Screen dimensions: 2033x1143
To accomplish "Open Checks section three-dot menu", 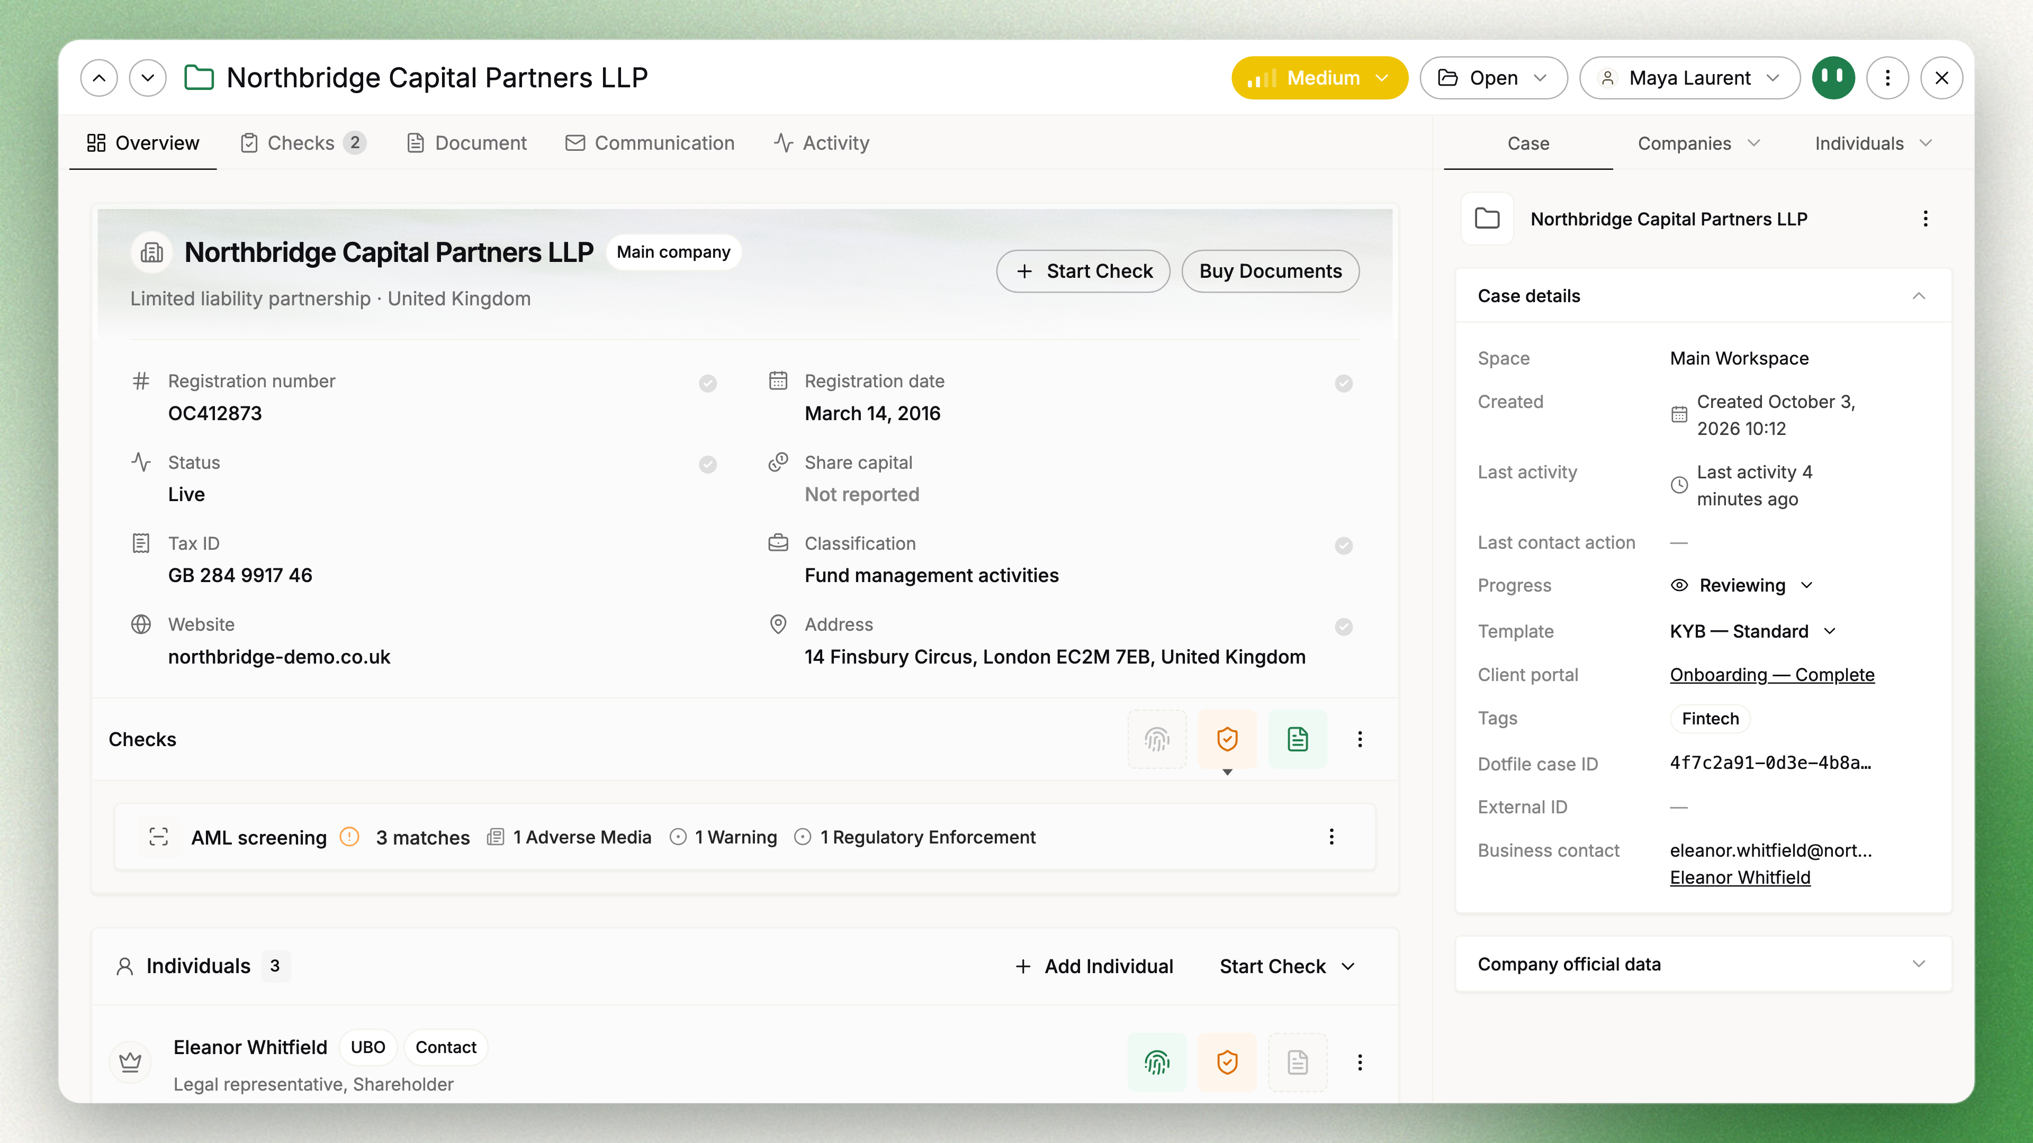I will click(1360, 739).
